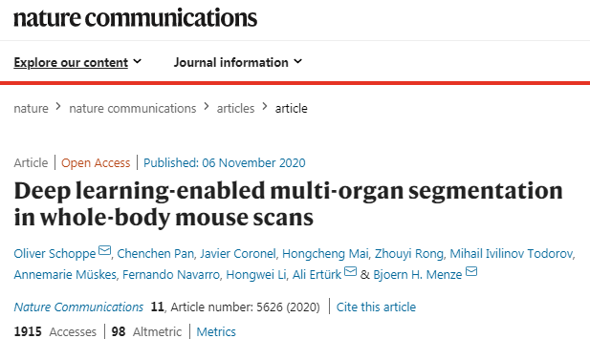View the article Metrics link

pos(216,331)
